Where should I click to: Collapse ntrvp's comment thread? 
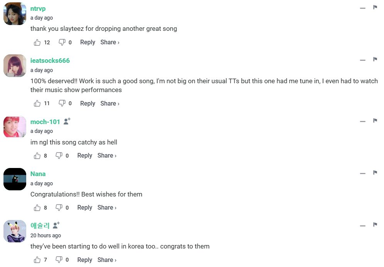click(x=362, y=8)
